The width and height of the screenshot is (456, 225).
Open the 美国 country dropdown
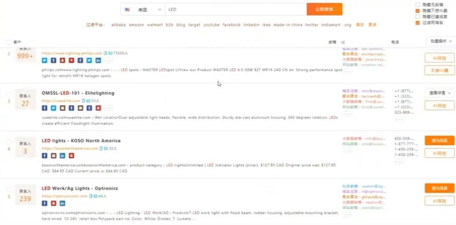142,9
